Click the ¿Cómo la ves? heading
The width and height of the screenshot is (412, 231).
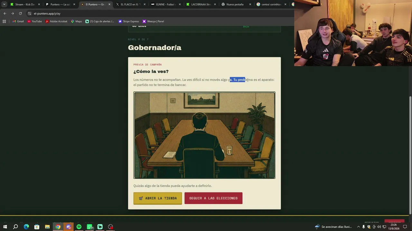point(151,72)
